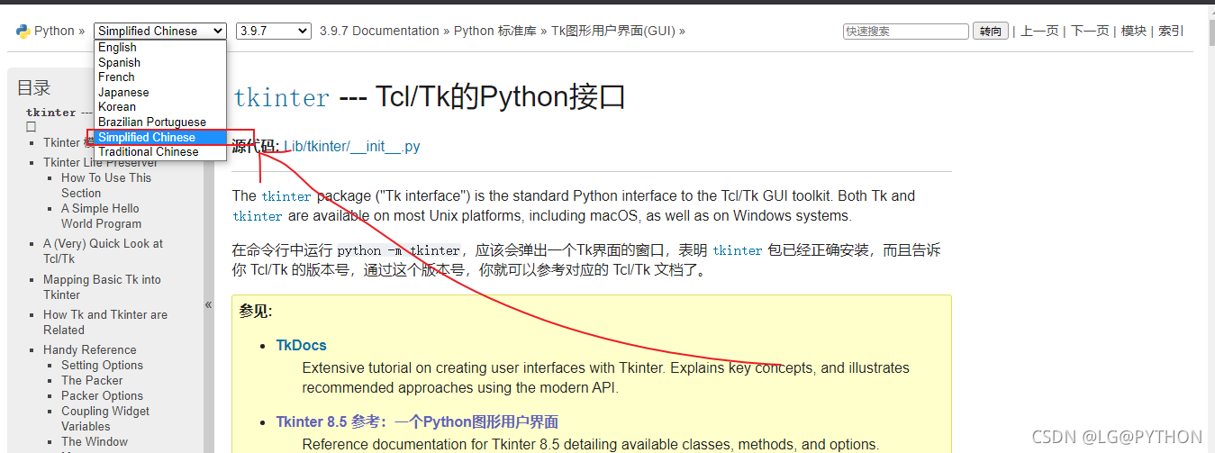
Task: Open the Python home link
Action: point(54,31)
